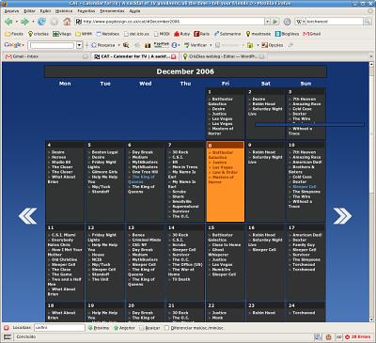Open The Simpsons link on December 10

point(306,192)
